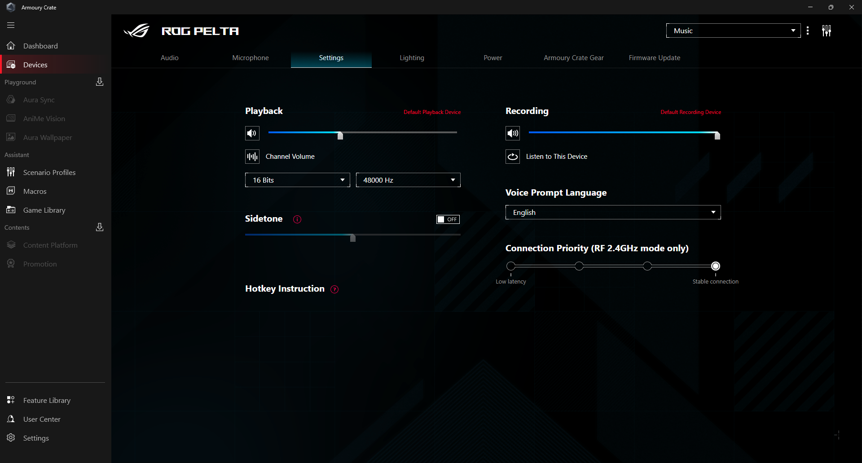Click the Game Library icon
The width and height of the screenshot is (862, 463).
pyautogui.click(x=11, y=210)
